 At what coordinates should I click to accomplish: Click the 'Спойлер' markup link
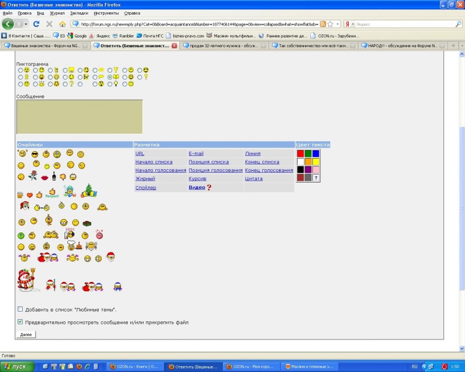[145, 188]
